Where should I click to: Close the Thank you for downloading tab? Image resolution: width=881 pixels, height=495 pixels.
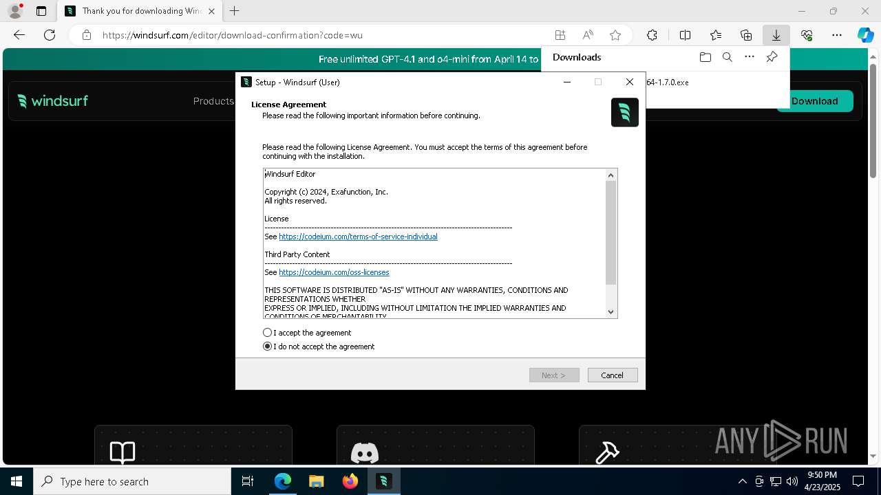211,11
